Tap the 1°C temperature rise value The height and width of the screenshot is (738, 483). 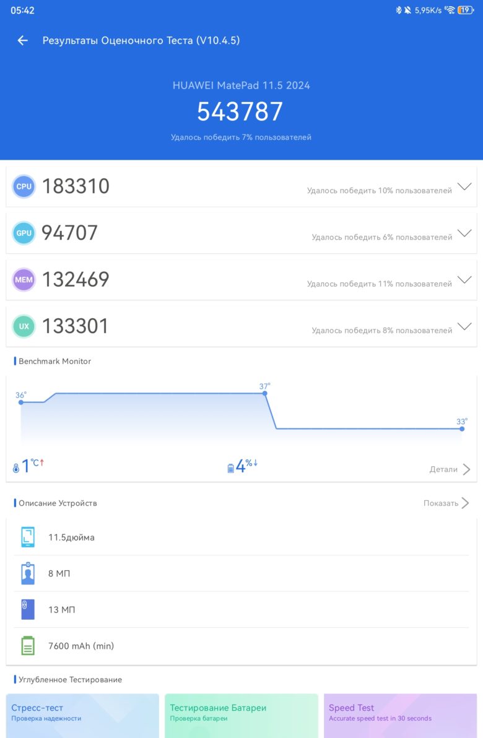tap(32, 466)
